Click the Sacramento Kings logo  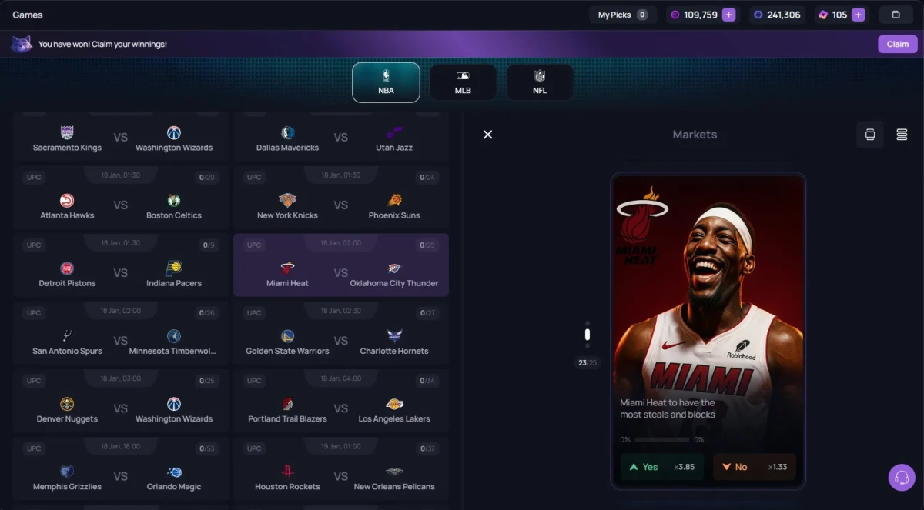click(x=67, y=133)
